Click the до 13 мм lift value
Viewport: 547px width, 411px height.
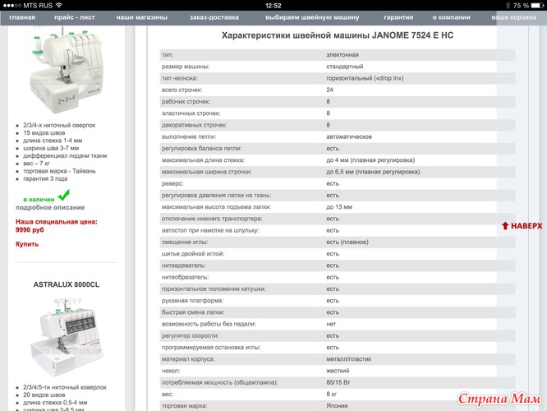(x=339, y=207)
